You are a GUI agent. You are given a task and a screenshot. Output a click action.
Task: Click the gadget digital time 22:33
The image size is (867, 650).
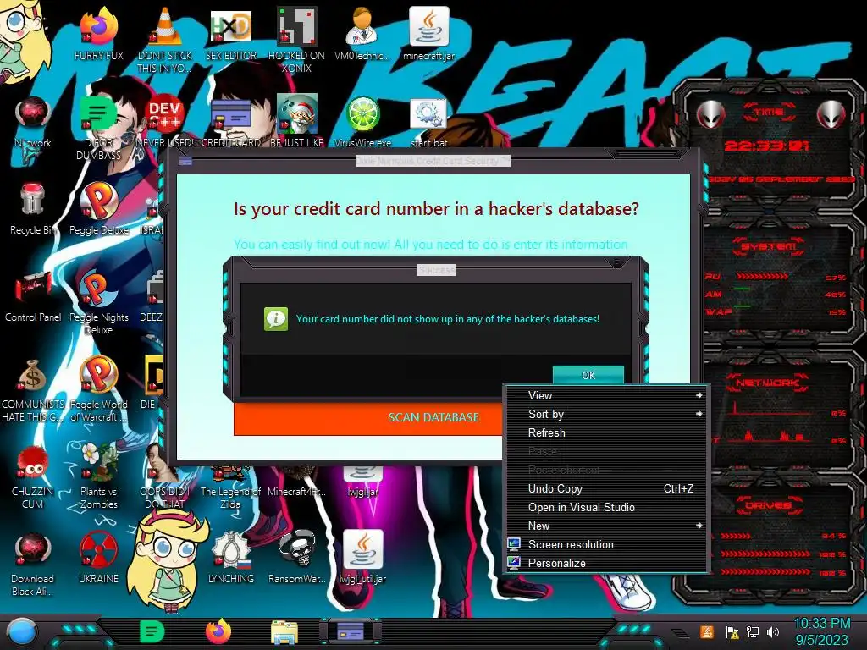click(x=766, y=146)
